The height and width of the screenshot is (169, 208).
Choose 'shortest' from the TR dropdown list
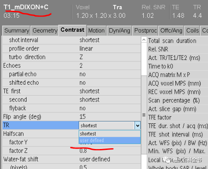pos(109,134)
